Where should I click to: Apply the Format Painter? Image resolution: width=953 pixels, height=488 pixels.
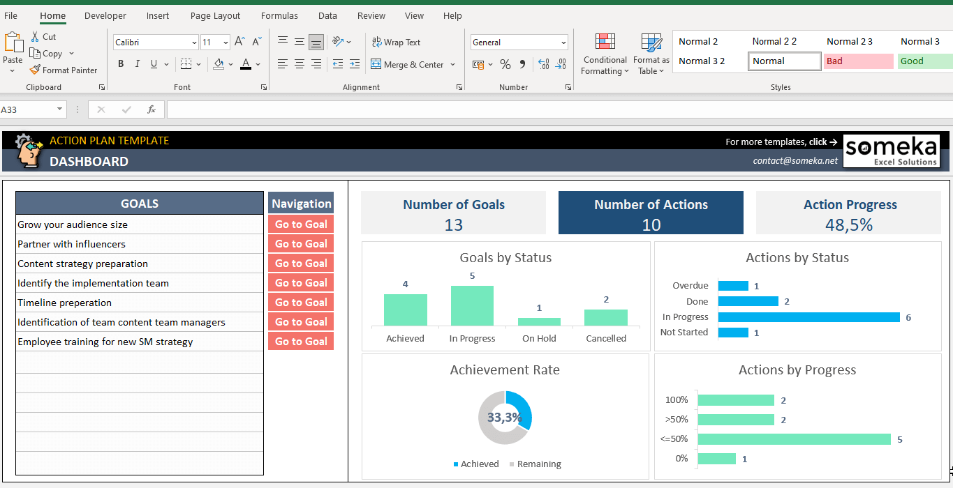click(64, 70)
